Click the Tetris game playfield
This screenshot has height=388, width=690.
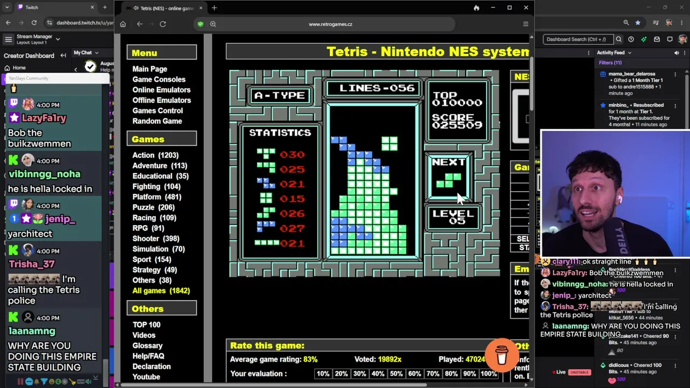[374, 181]
